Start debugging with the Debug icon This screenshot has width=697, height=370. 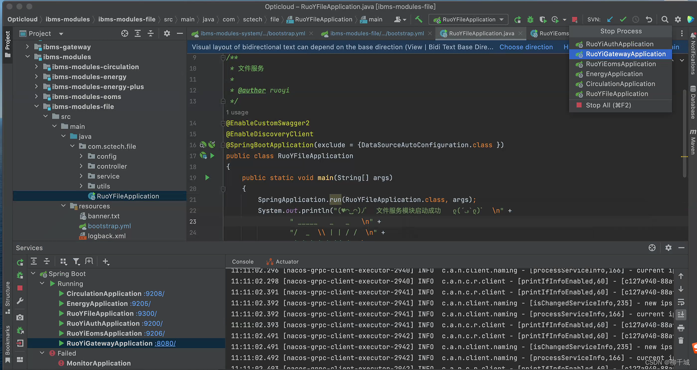(530, 19)
